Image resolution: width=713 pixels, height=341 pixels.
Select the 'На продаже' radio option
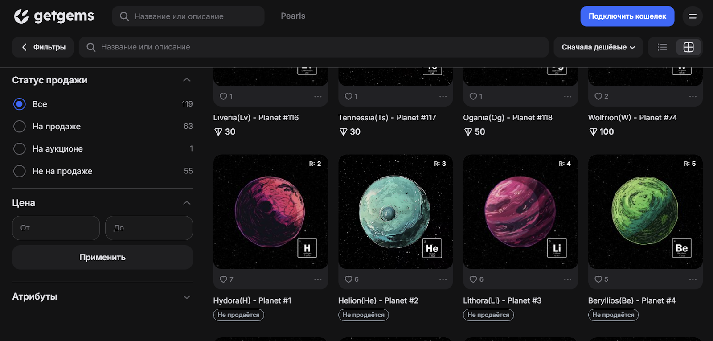click(x=20, y=127)
